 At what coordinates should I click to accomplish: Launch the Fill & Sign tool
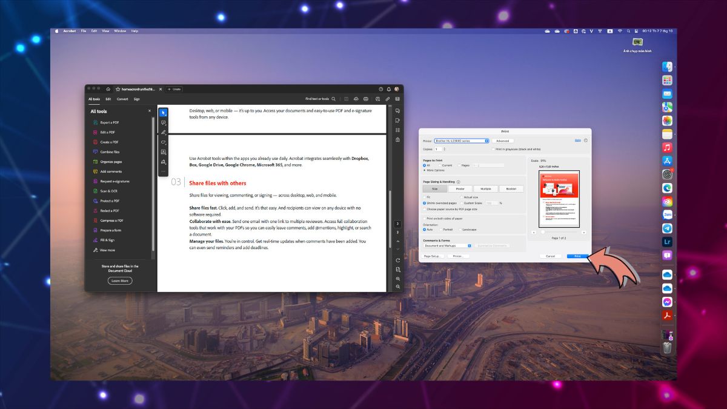105,240
